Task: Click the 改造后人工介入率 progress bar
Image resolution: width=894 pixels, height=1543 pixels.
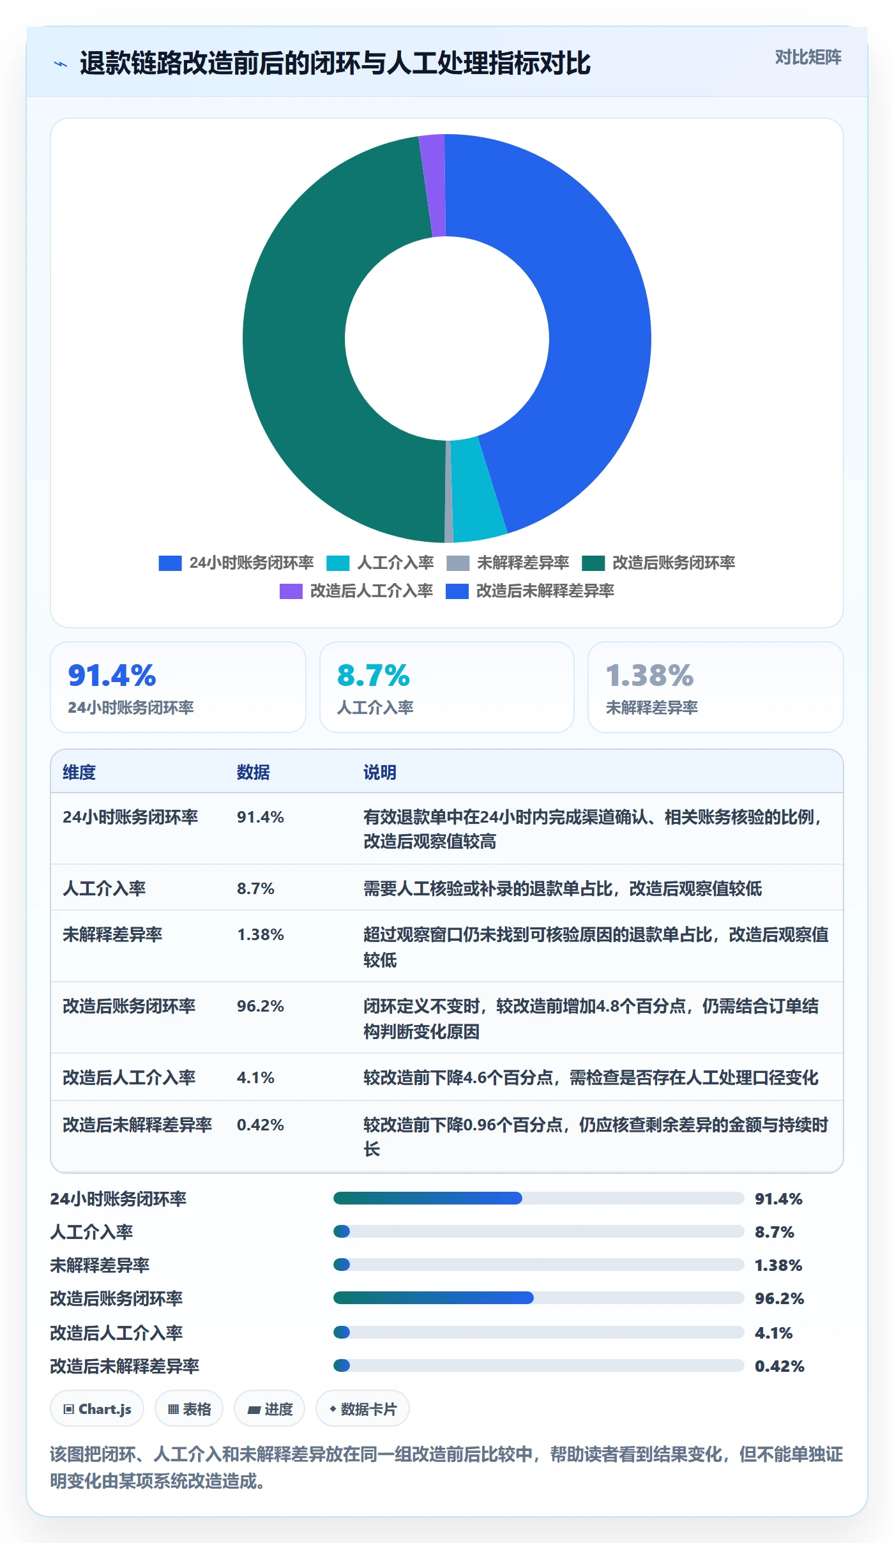Action: point(538,1332)
